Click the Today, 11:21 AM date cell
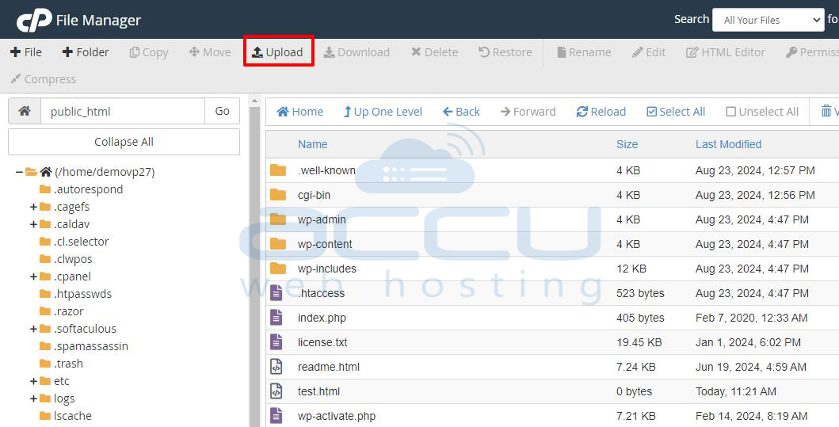The width and height of the screenshot is (839, 427). point(736,391)
